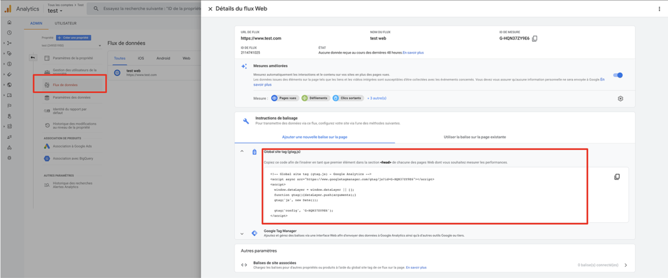Expand the Google Tag Manager section
The width and height of the screenshot is (668, 278).
tap(242, 234)
